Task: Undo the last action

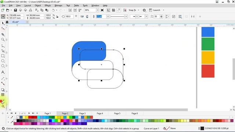Action: tap(53, 10)
